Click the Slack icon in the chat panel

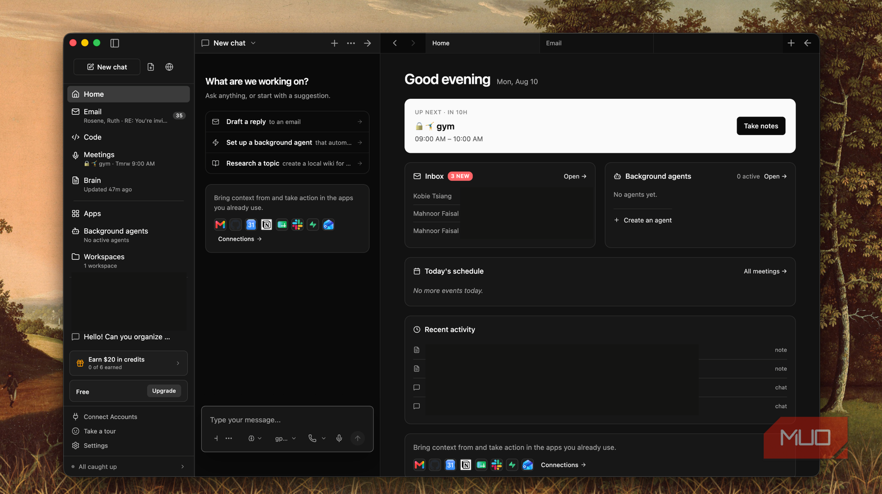(297, 225)
